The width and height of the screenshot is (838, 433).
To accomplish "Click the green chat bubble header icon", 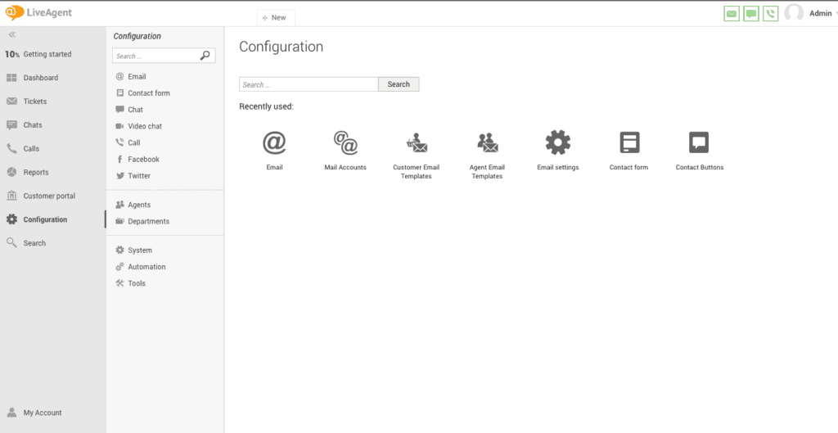I will point(751,14).
